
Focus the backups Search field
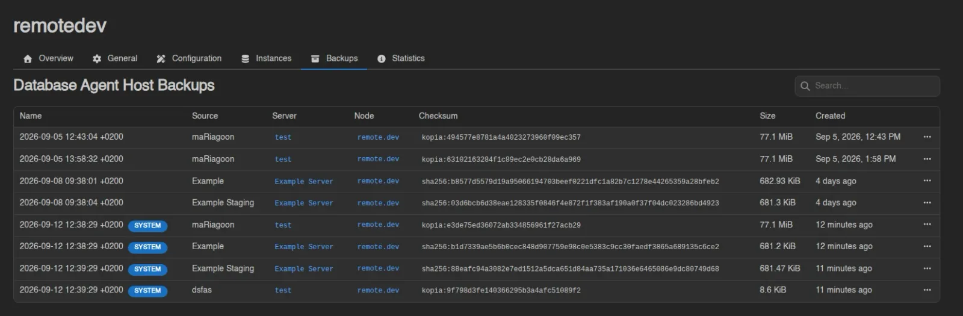coord(867,86)
